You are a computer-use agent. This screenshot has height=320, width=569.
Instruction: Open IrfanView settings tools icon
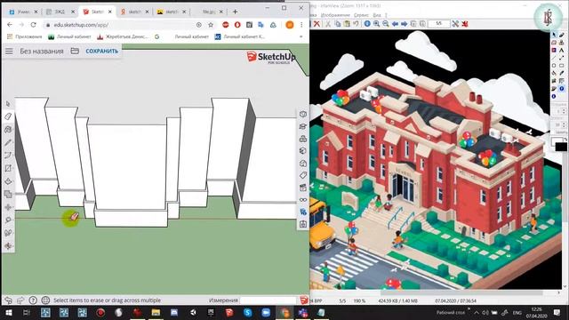tap(455, 24)
